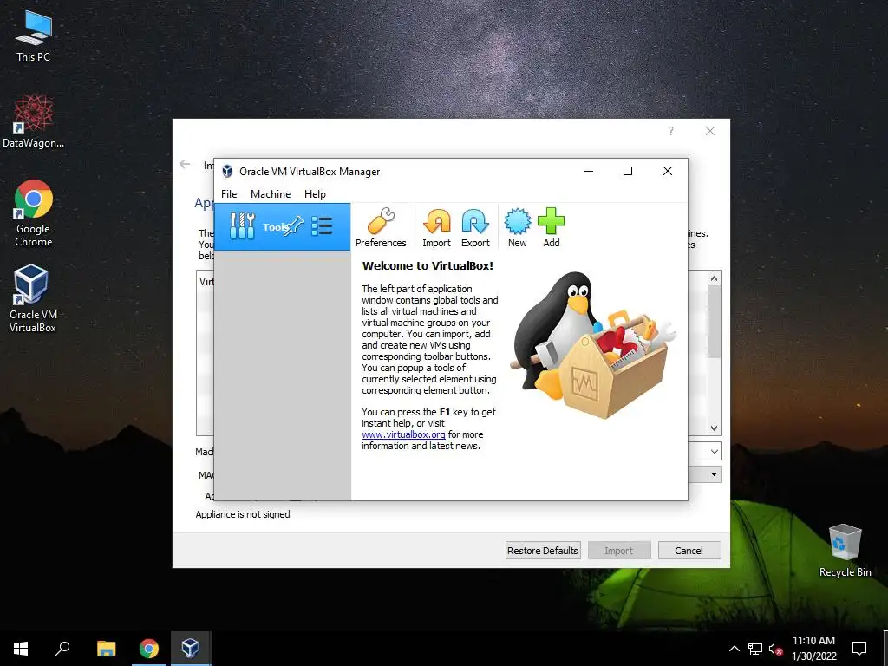888x666 pixels.
Task: Open the muted volume tray icon
Action: click(x=775, y=649)
